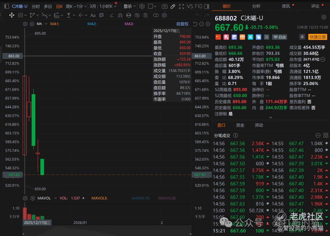
Task: Open the 资讯 news tab
Action: [x=286, y=6]
